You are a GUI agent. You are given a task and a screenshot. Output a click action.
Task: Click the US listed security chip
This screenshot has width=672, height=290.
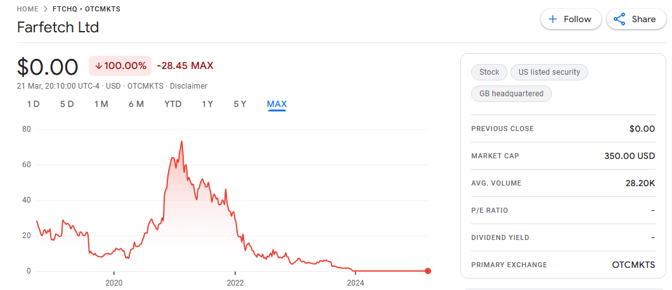pos(549,72)
